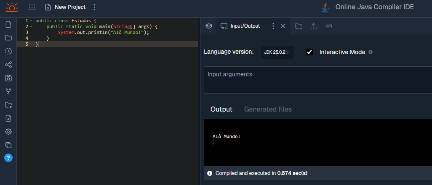Click the New Project file icon
The image size is (432, 185).
point(48,7)
